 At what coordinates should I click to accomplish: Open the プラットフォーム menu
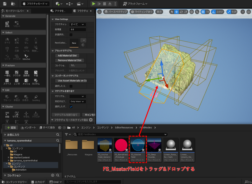coord(135,4)
